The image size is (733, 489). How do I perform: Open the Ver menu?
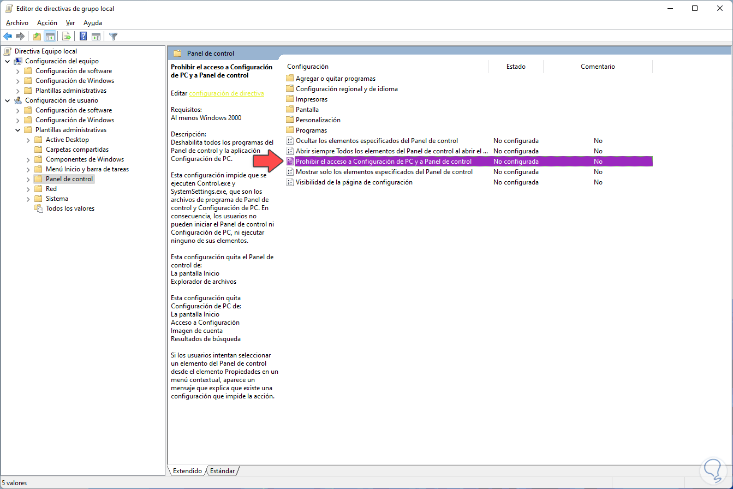70,23
